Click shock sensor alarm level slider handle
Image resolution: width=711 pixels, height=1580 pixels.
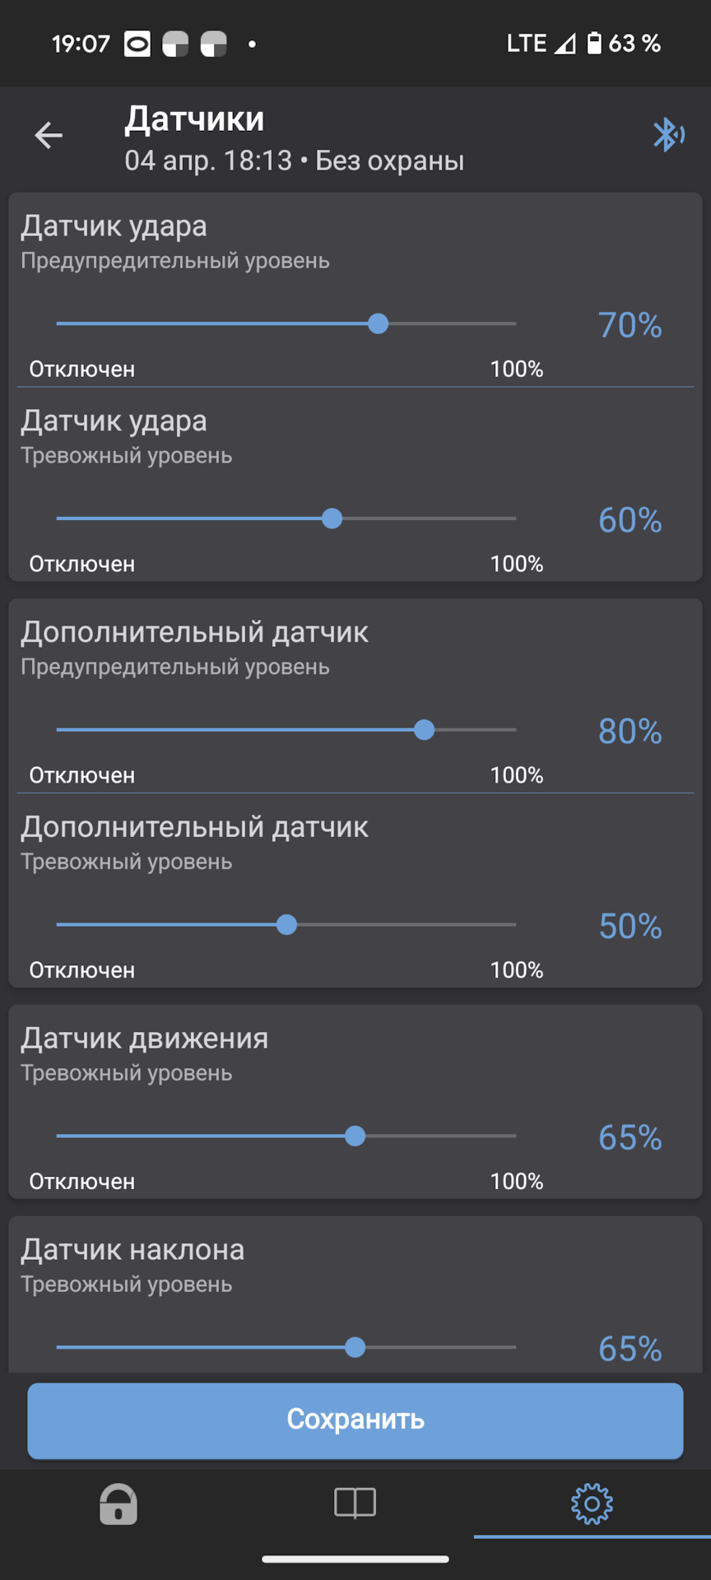(x=332, y=518)
